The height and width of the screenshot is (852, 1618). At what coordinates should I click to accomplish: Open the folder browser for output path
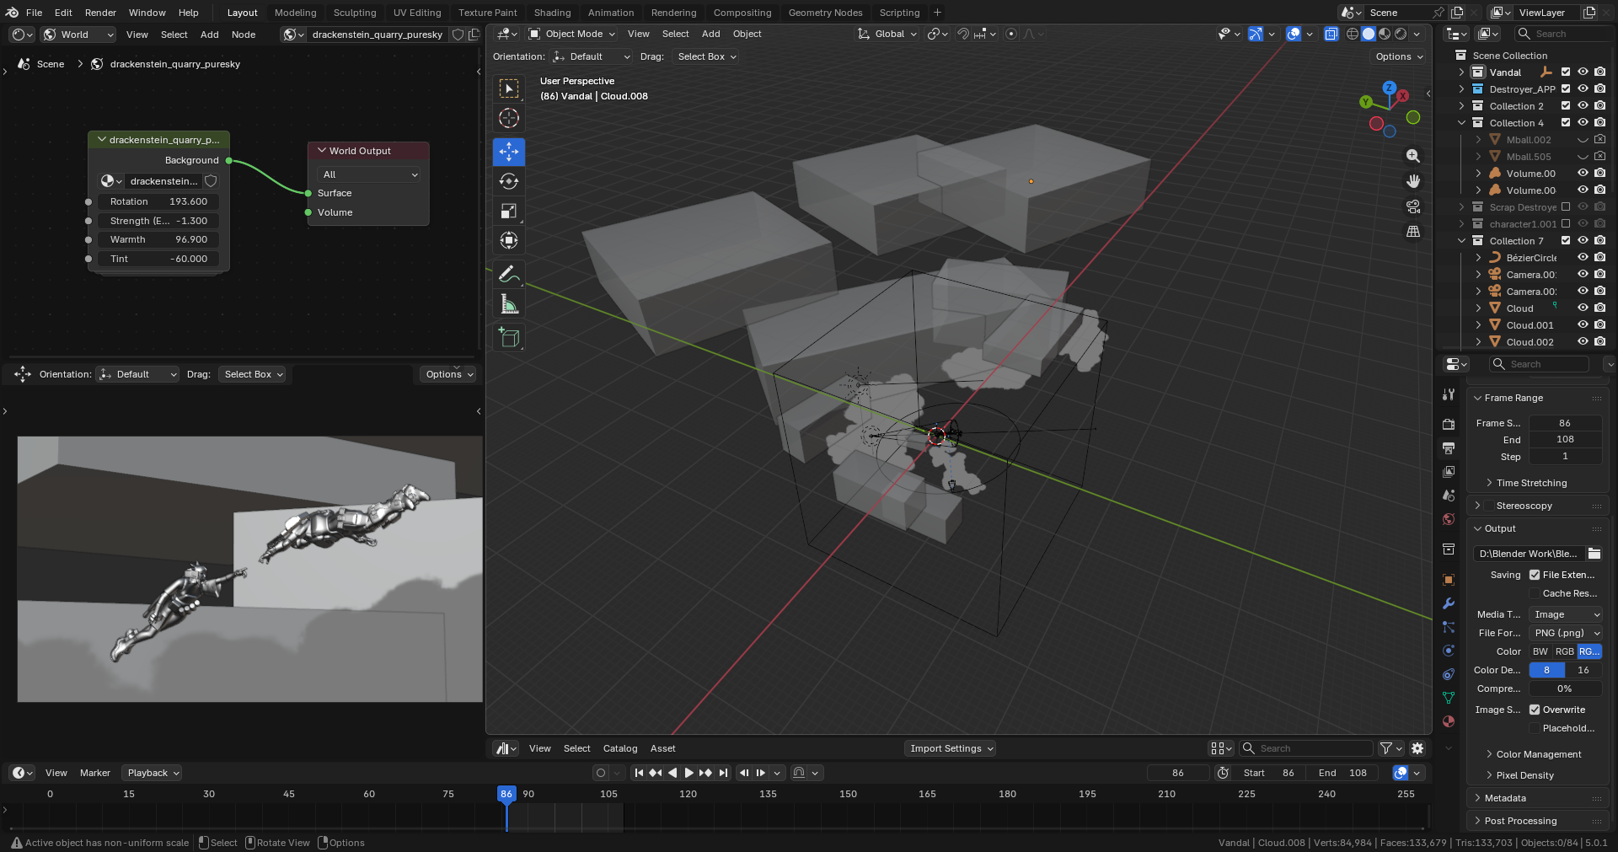pos(1594,554)
